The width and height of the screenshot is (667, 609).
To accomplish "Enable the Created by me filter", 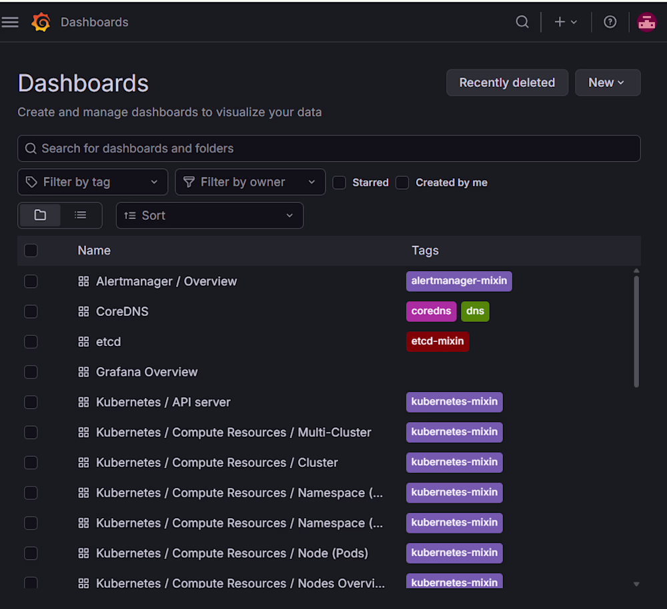I will (x=402, y=183).
